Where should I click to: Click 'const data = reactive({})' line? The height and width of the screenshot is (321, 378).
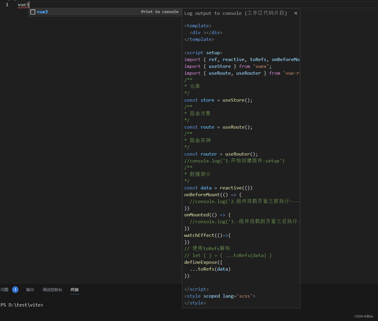[218, 188]
